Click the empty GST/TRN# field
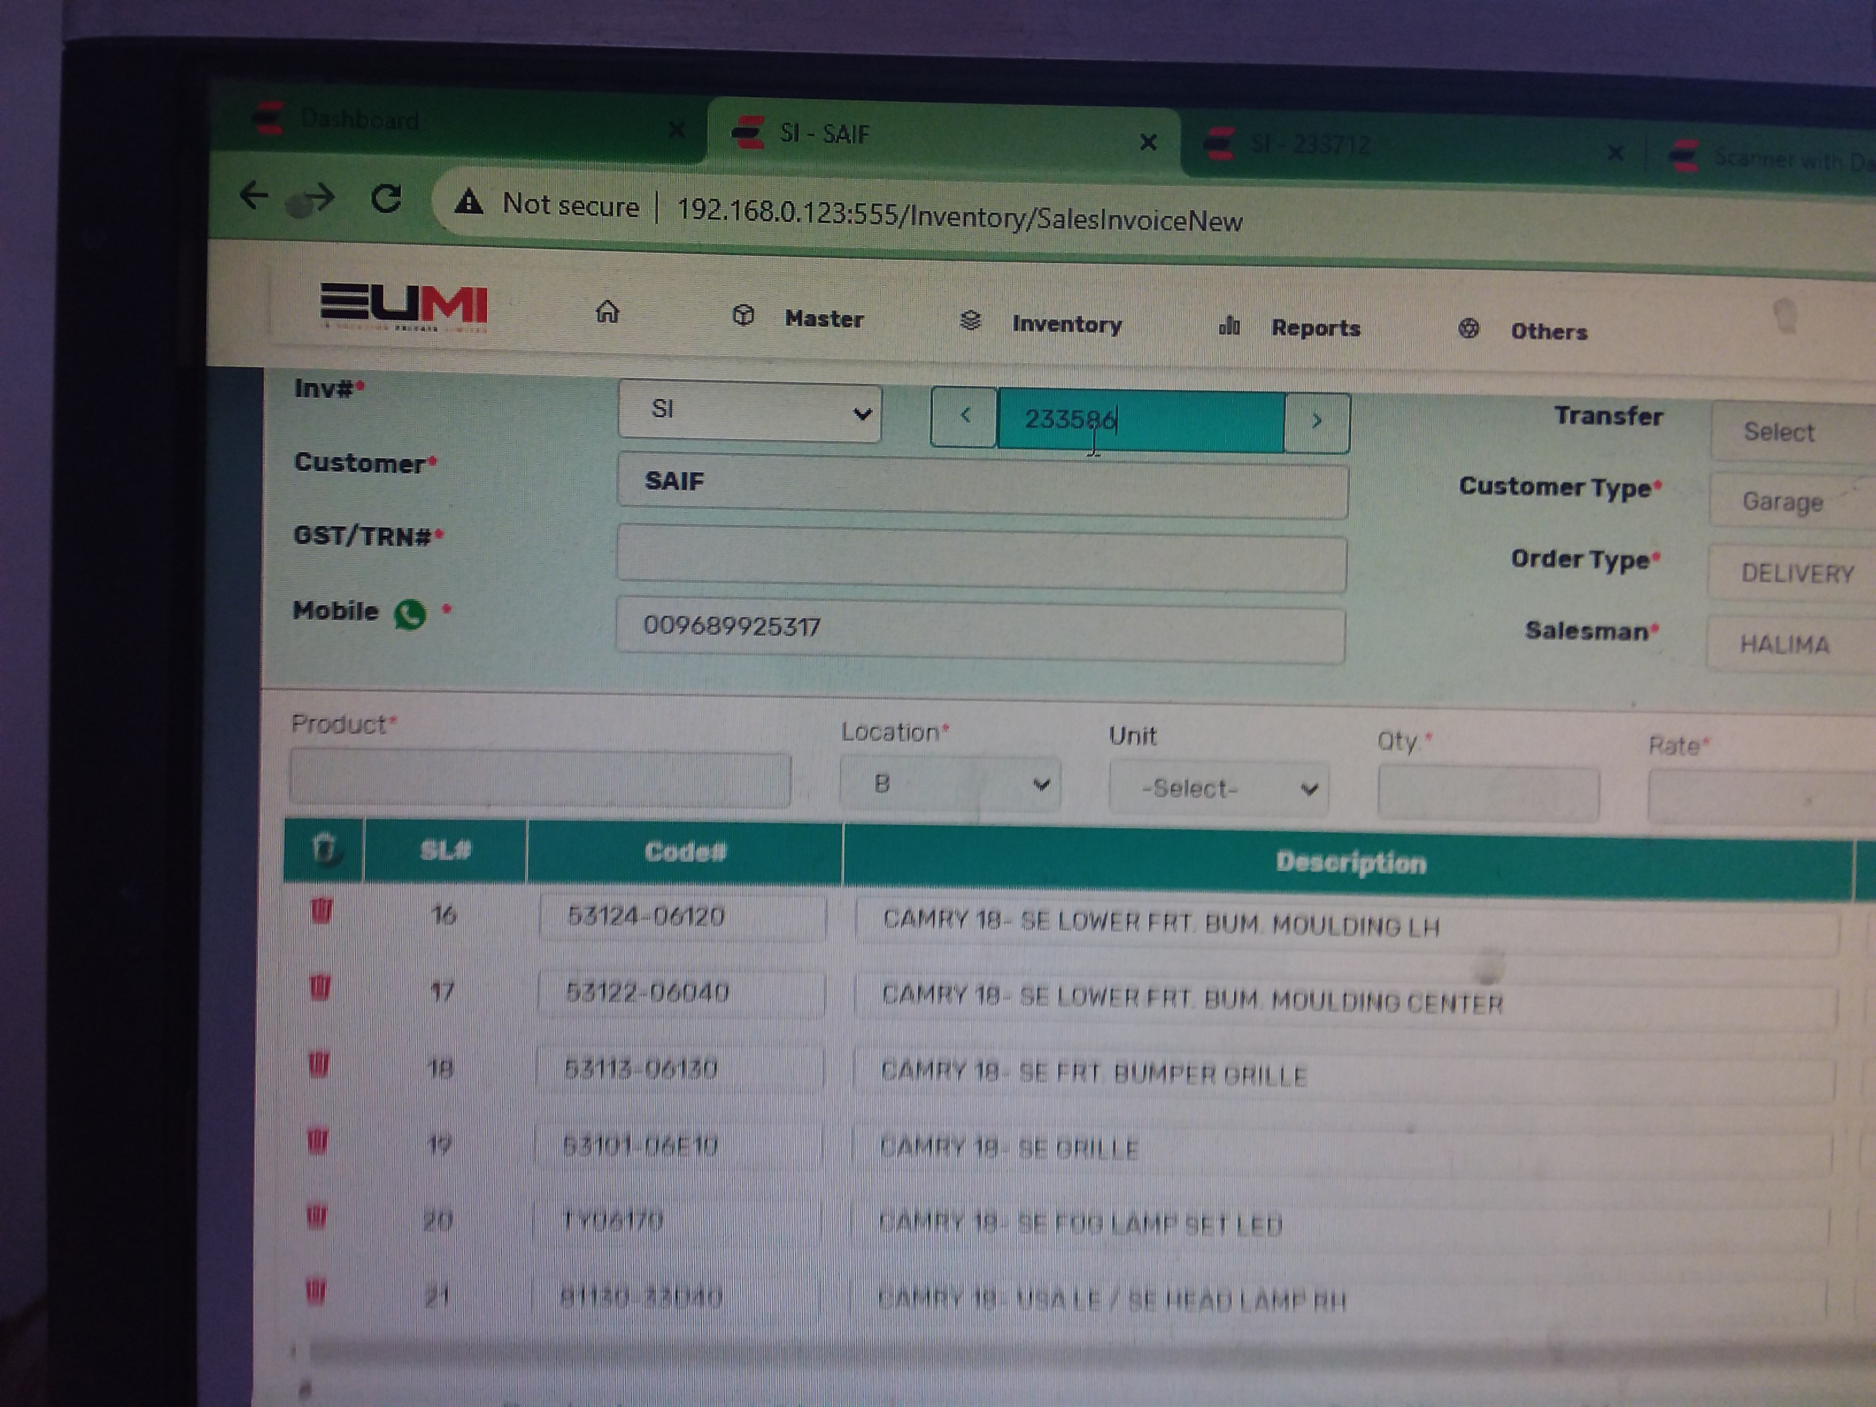This screenshot has height=1407, width=1876. coord(981,558)
